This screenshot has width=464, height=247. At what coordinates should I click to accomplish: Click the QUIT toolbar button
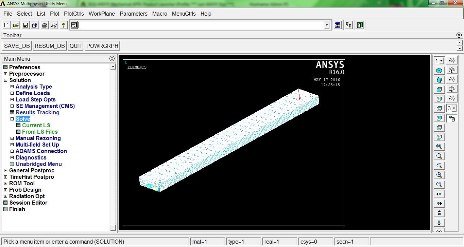click(x=76, y=46)
